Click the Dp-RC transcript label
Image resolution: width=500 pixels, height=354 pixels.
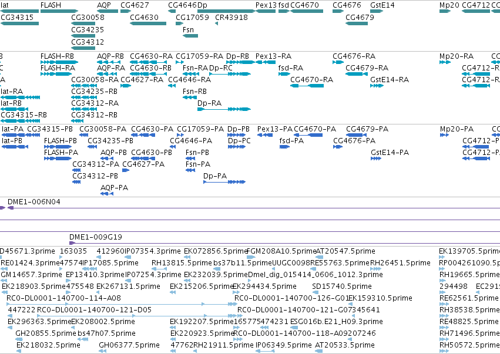click(x=221, y=68)
